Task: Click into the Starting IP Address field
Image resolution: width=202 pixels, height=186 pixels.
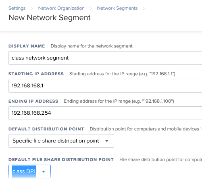Action: tap(105, 86)
